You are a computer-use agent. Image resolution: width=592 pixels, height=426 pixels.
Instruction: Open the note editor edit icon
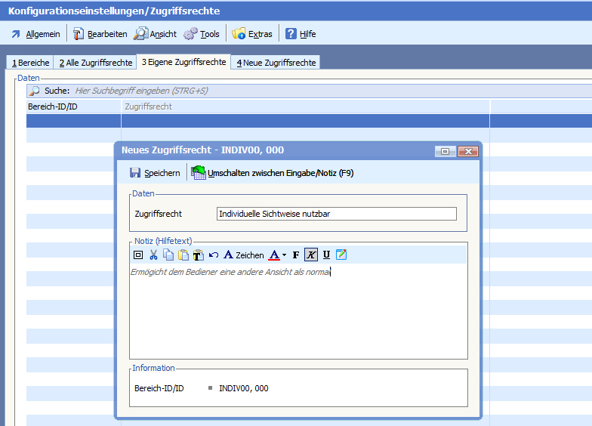(341, 255)
